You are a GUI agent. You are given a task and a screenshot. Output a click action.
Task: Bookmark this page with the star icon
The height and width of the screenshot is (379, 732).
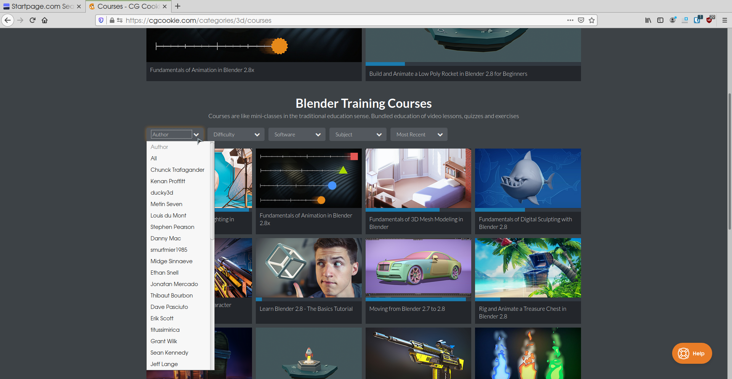[x=591, y=20]
